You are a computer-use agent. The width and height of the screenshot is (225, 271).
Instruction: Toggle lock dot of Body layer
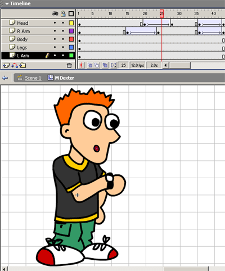[x=63, y=39]
